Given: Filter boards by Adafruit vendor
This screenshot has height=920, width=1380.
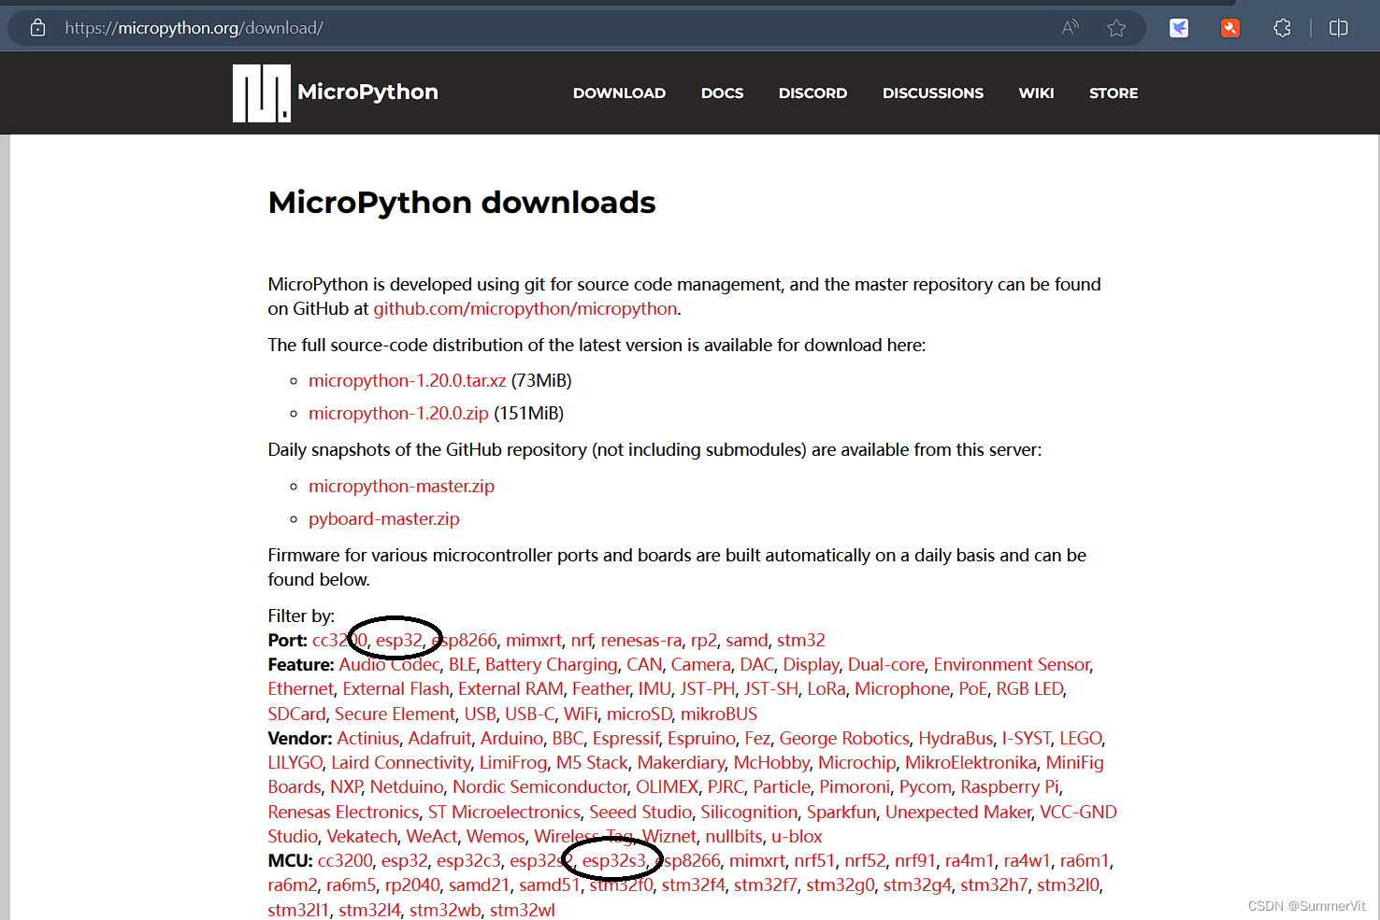Looking at the screenshot, I should (x=439, y=738).
